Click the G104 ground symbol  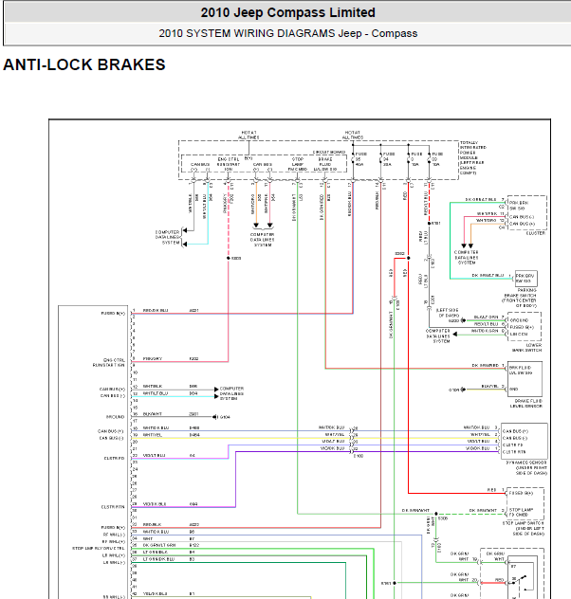click(x=222, y=416)
